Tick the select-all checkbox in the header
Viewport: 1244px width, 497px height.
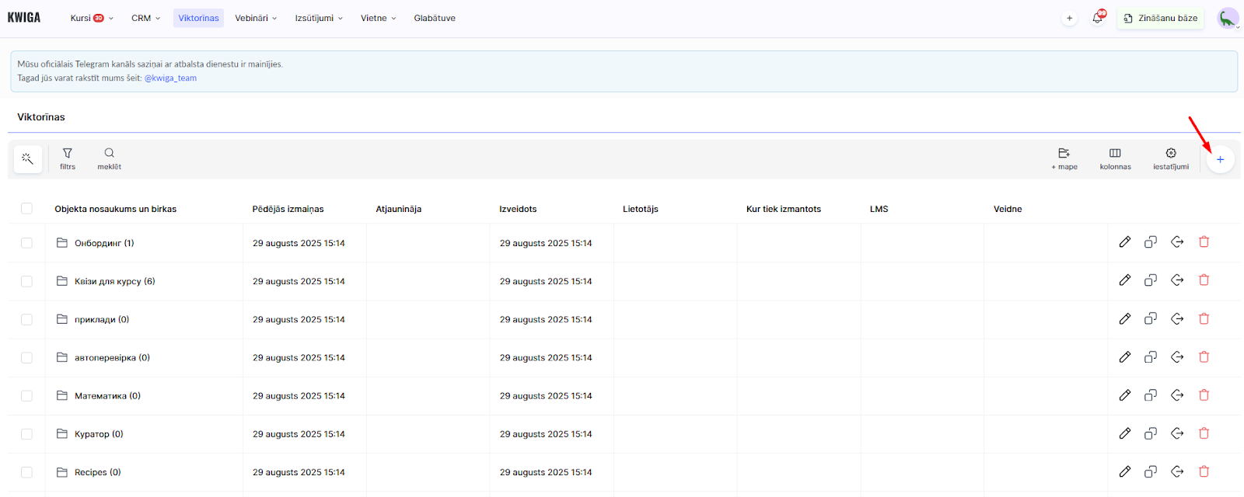[26, 208]
